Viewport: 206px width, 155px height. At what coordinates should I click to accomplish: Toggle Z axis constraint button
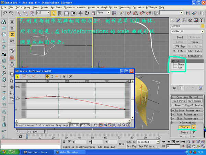coord(12,34)
